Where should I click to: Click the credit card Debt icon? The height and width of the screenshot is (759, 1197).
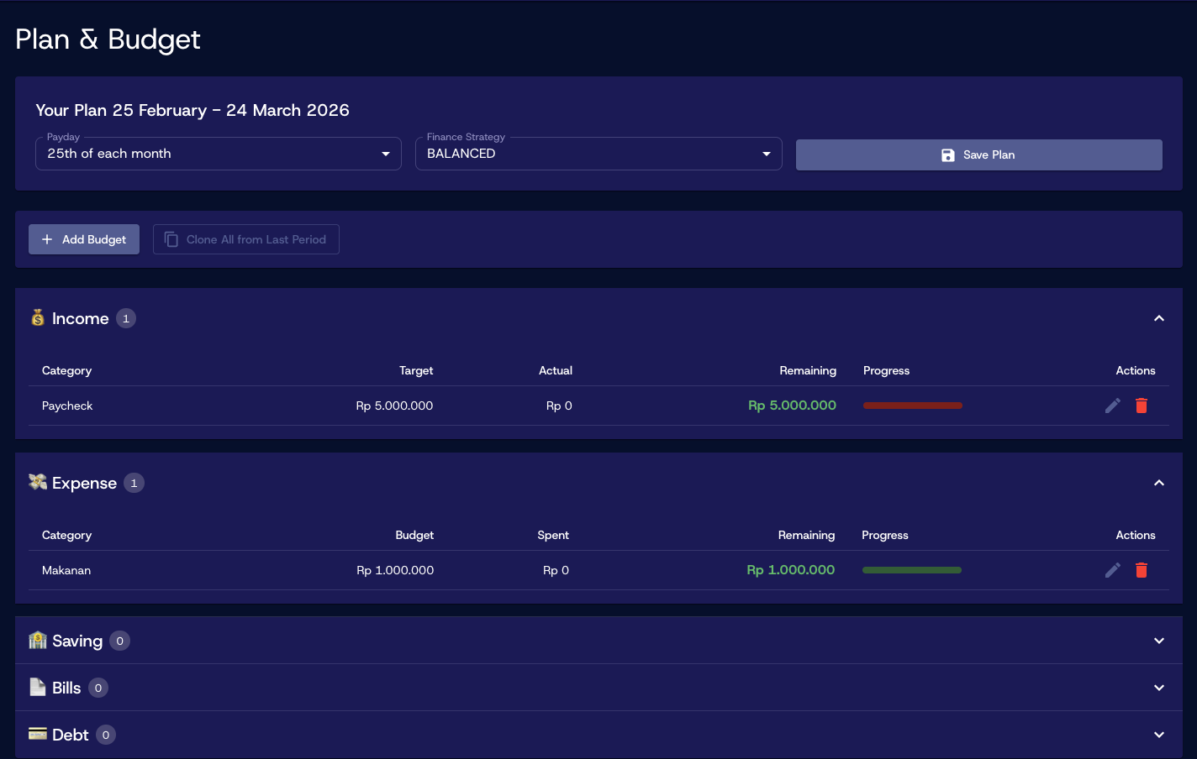38,735
